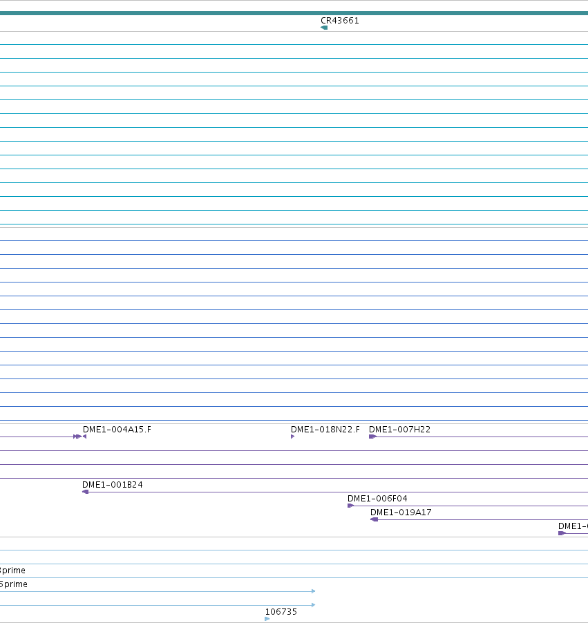588x623 pixels.
Task: Click the teal CR43661 arrow glyph
Action: 324,28
